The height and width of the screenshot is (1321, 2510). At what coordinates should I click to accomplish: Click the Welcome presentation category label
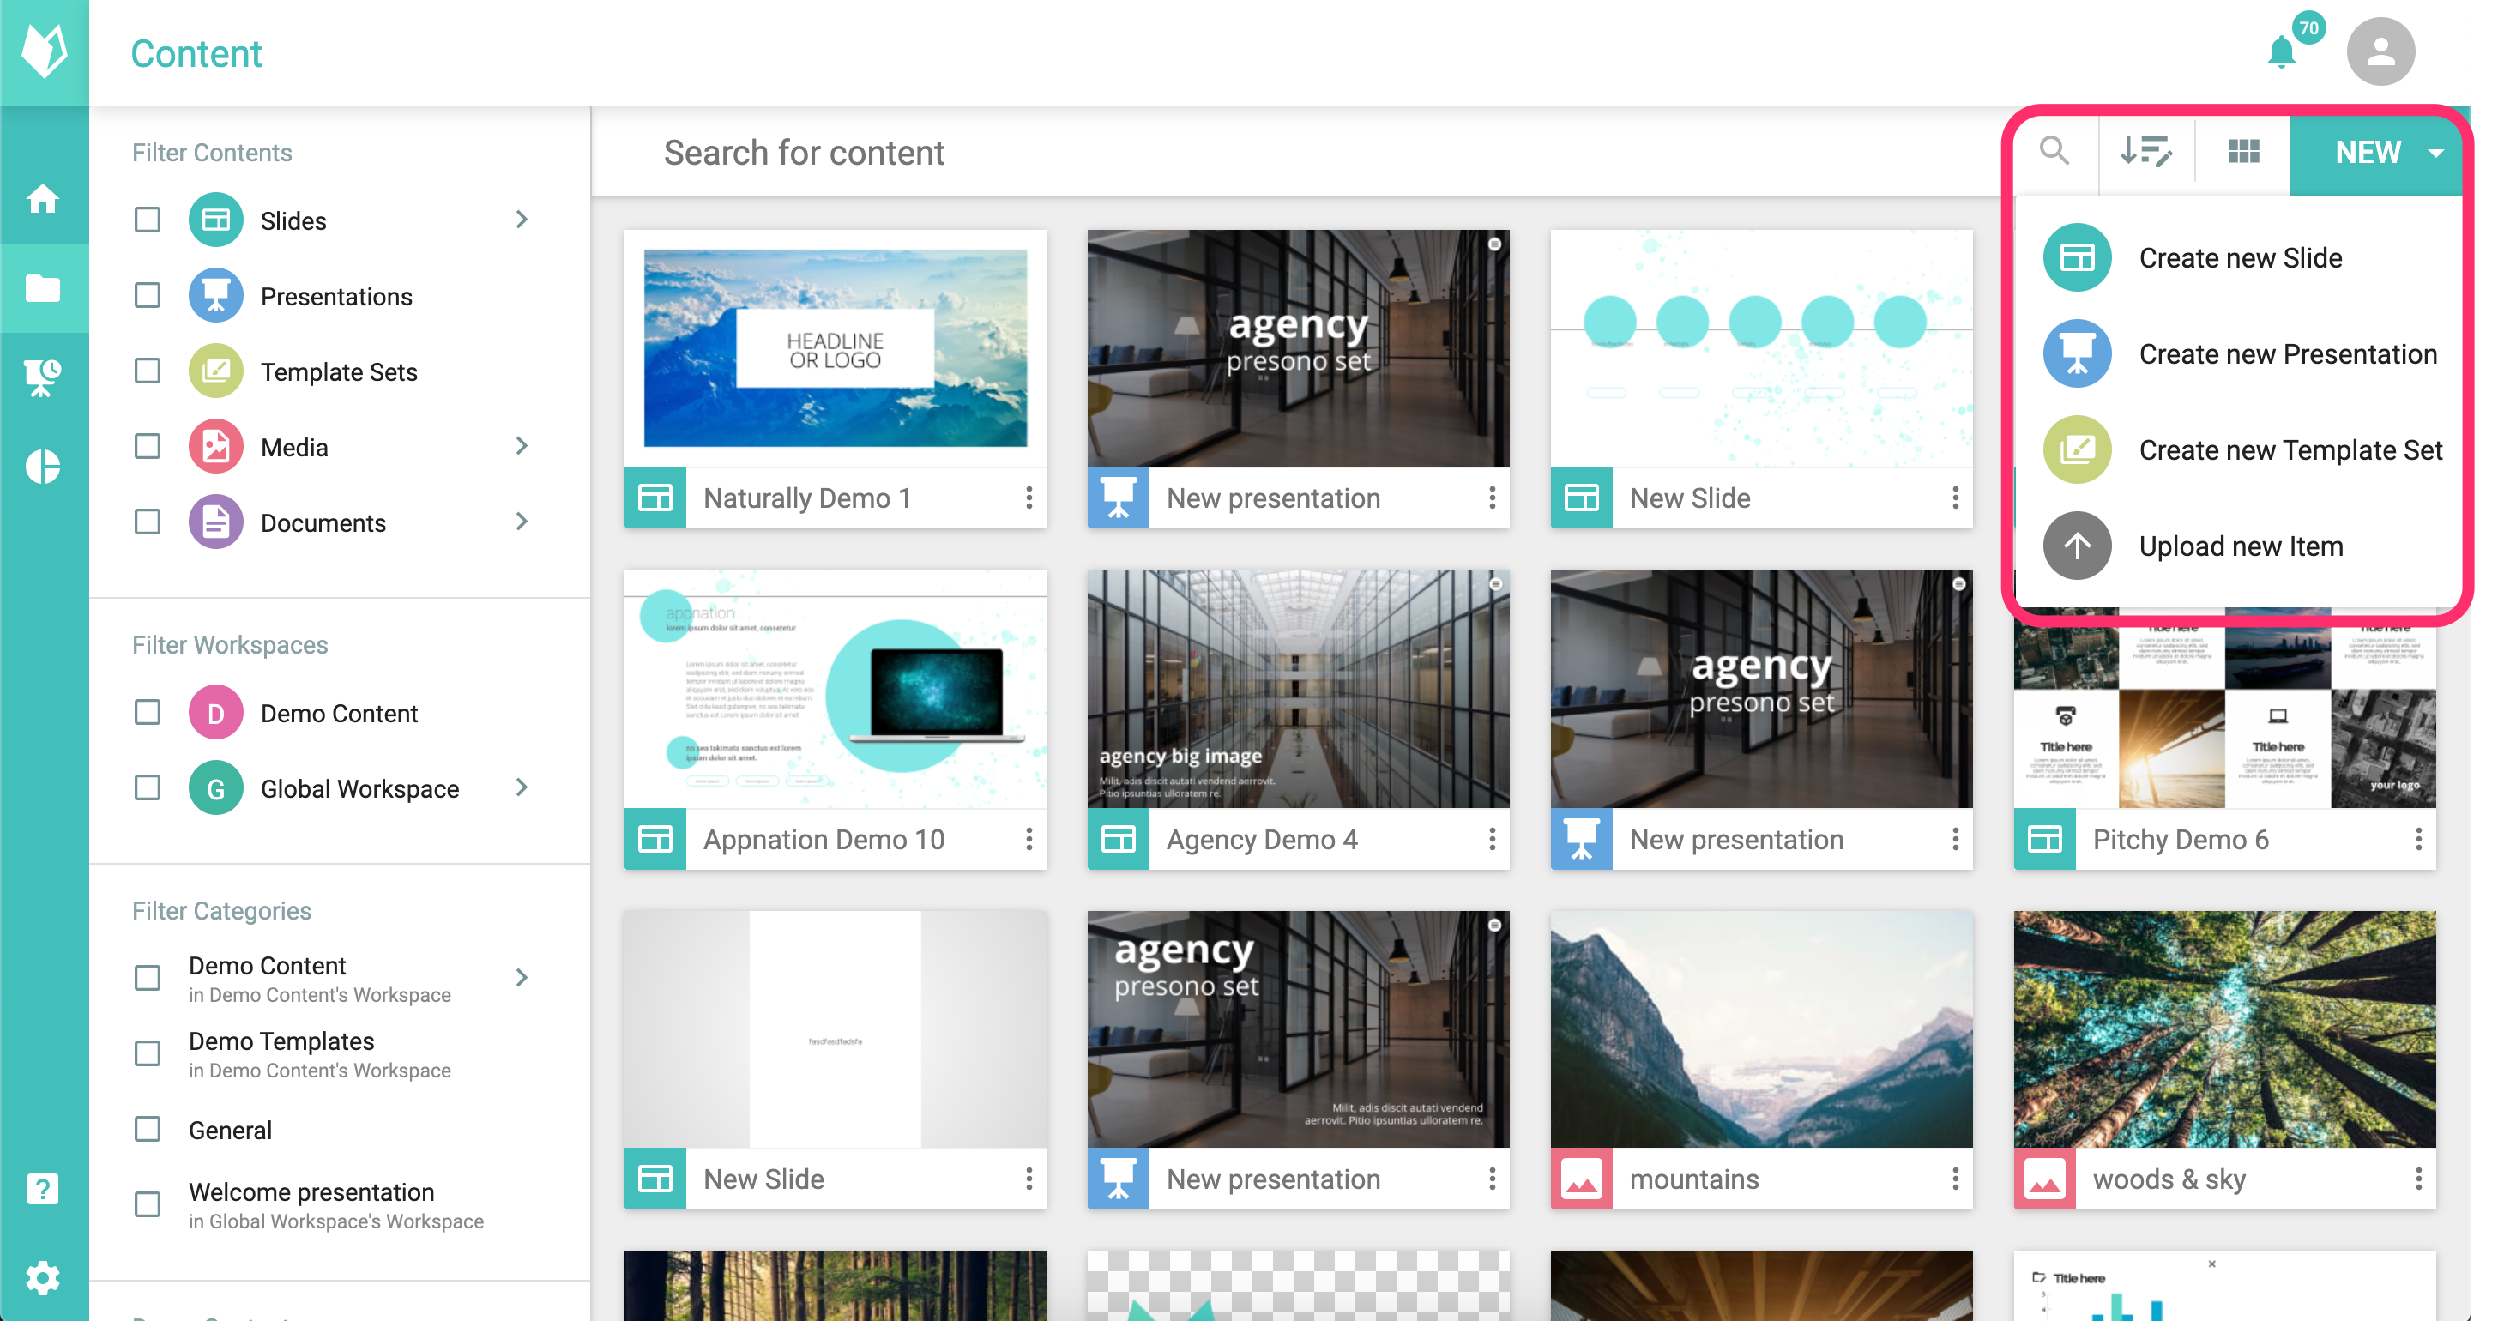pyautogui.click(x=311, y=1192)
